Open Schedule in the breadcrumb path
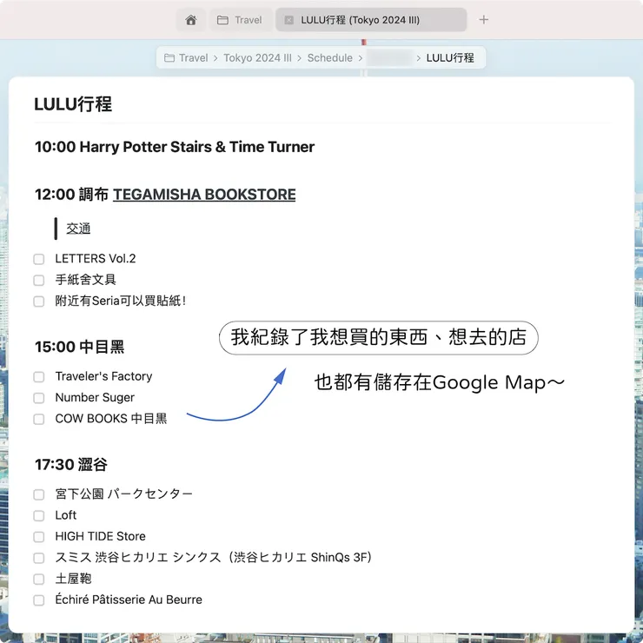This screenshot has height=643, width=643. pyautogui.click(x=329, y=58)
